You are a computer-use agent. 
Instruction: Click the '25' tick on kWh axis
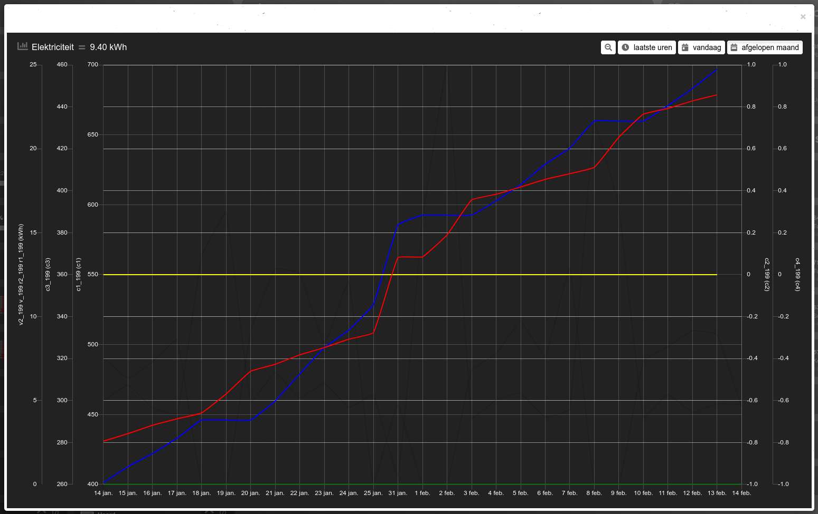[x=33, y=65]
